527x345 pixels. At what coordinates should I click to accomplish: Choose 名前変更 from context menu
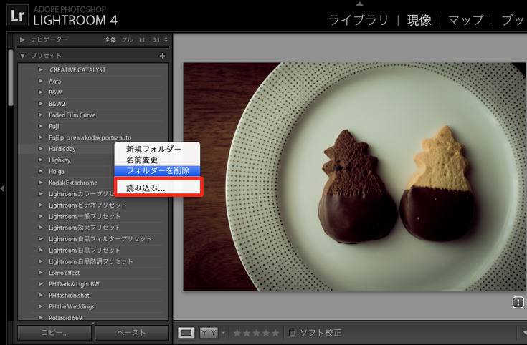pyautogui.click(x=157, y=160)
